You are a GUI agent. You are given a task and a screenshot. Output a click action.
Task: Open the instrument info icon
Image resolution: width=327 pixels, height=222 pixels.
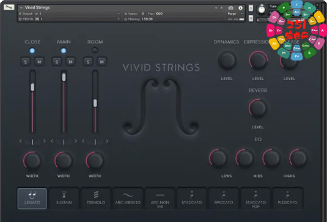click(x=240, y=8)
